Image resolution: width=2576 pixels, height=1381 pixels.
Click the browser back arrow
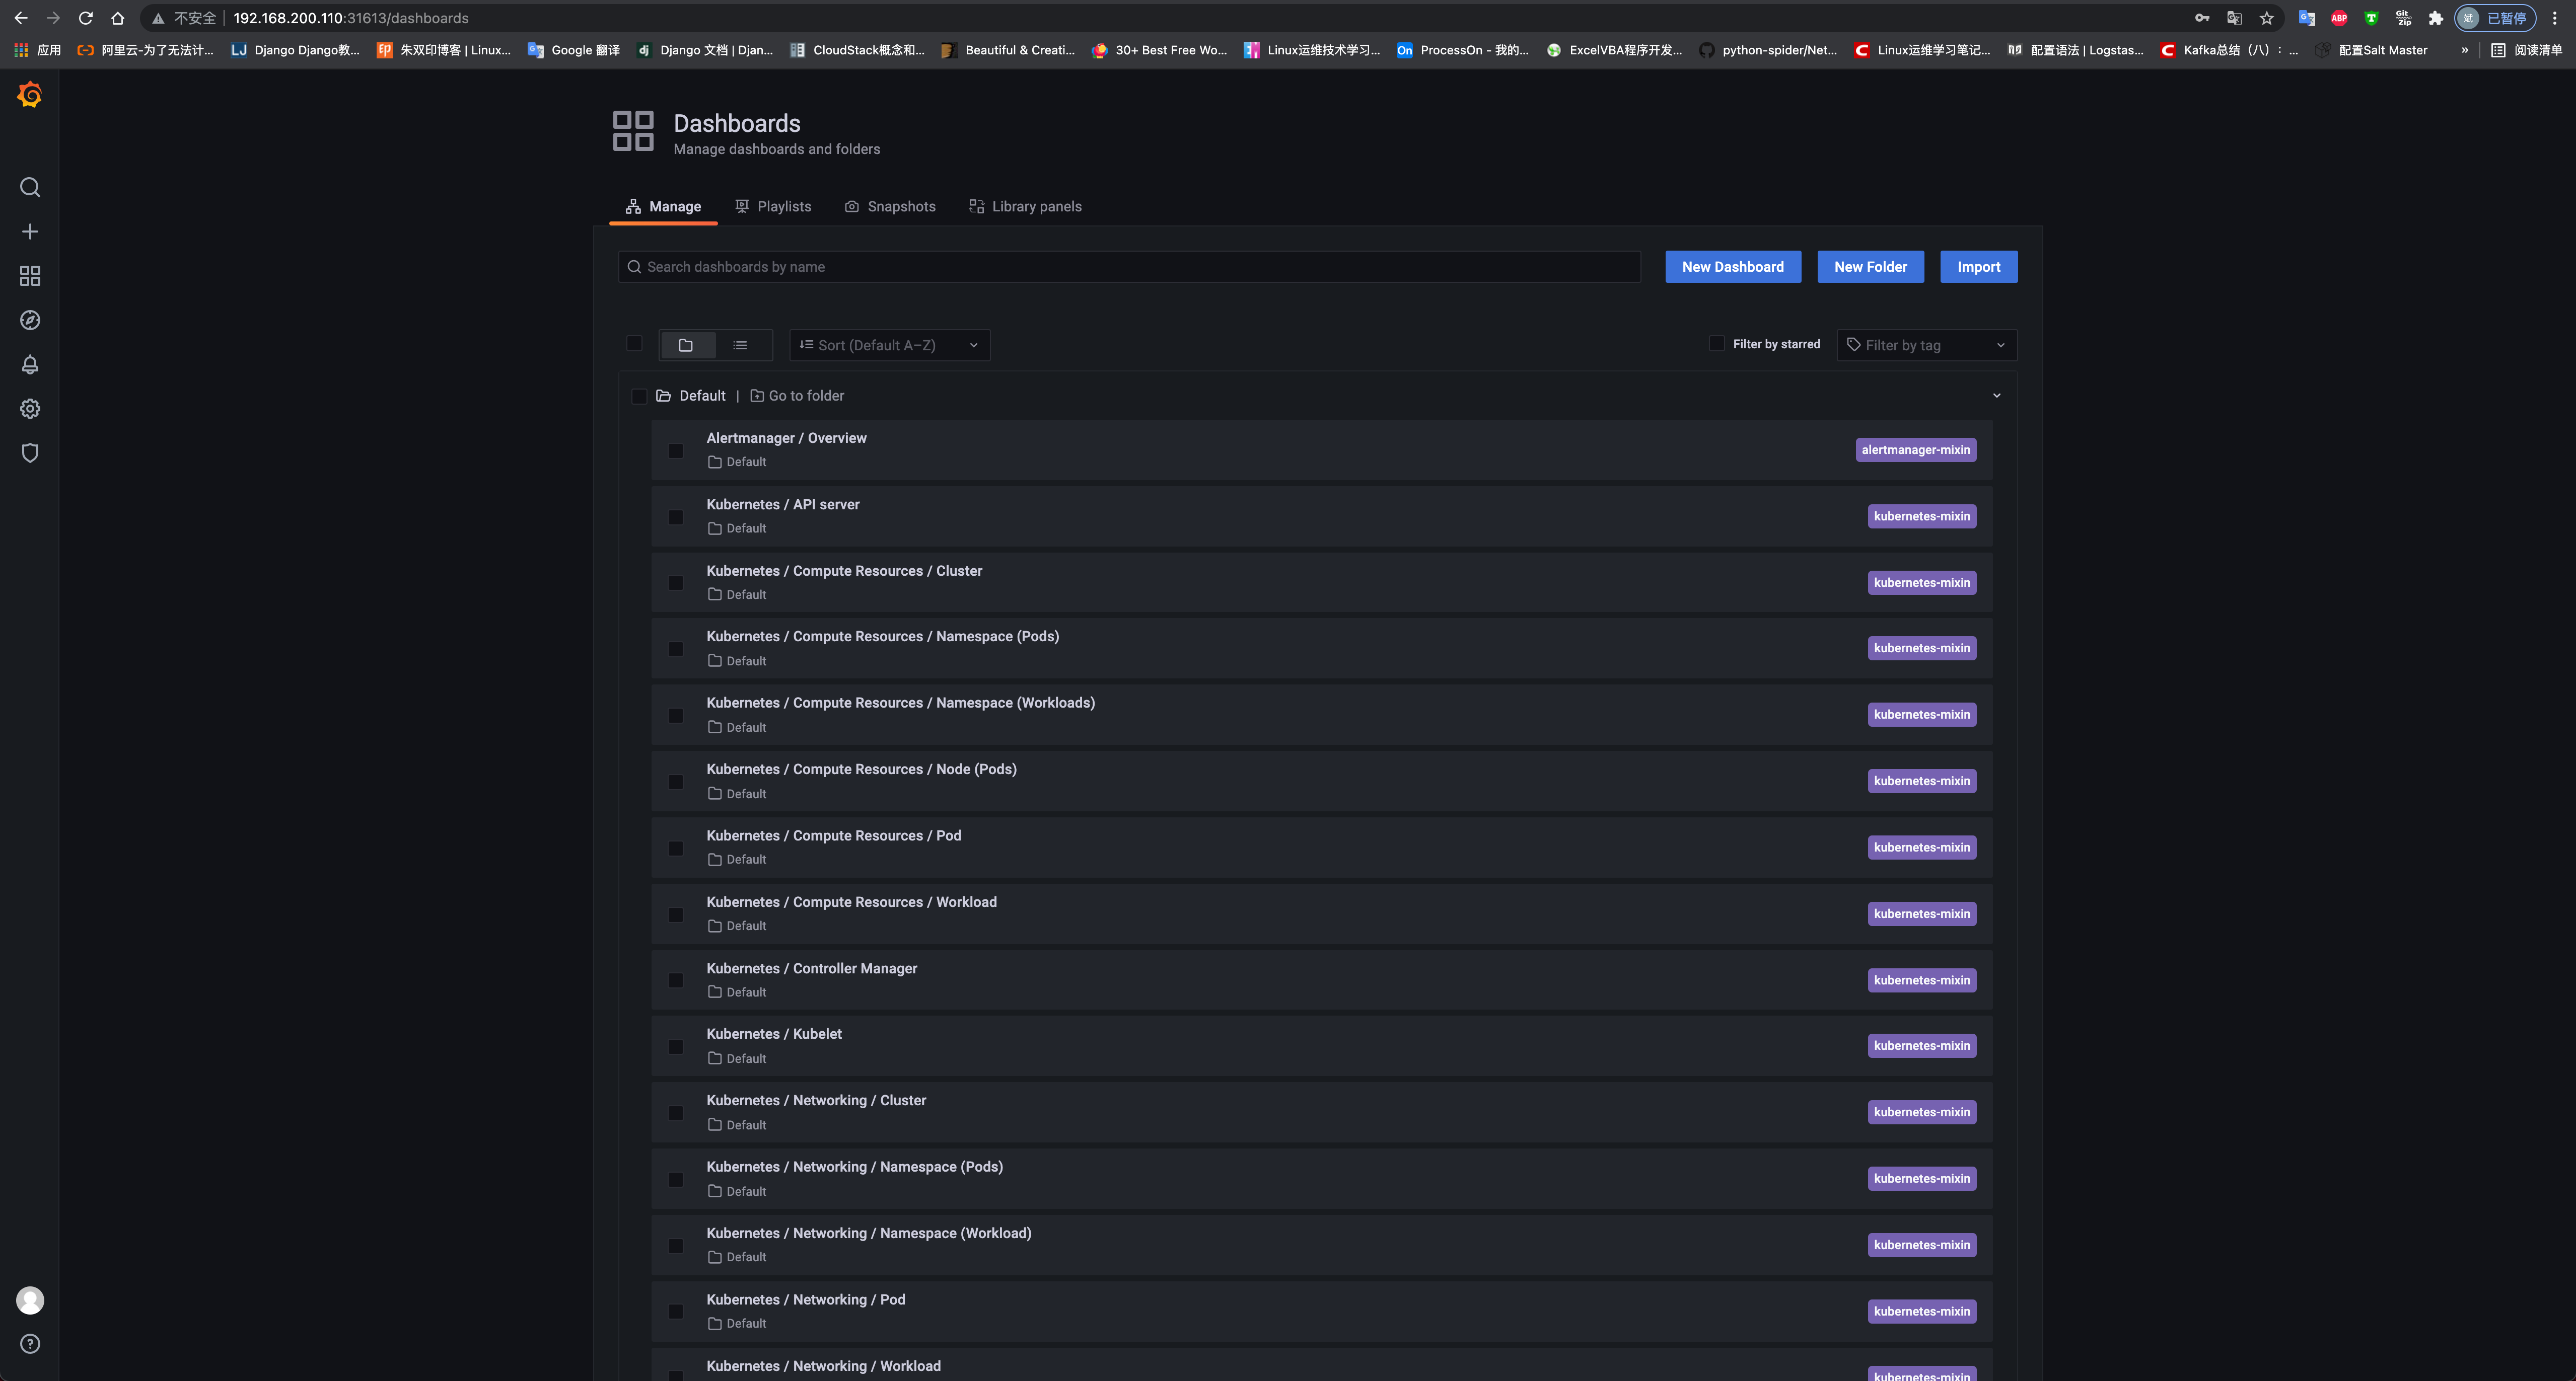tap(21, 18)
